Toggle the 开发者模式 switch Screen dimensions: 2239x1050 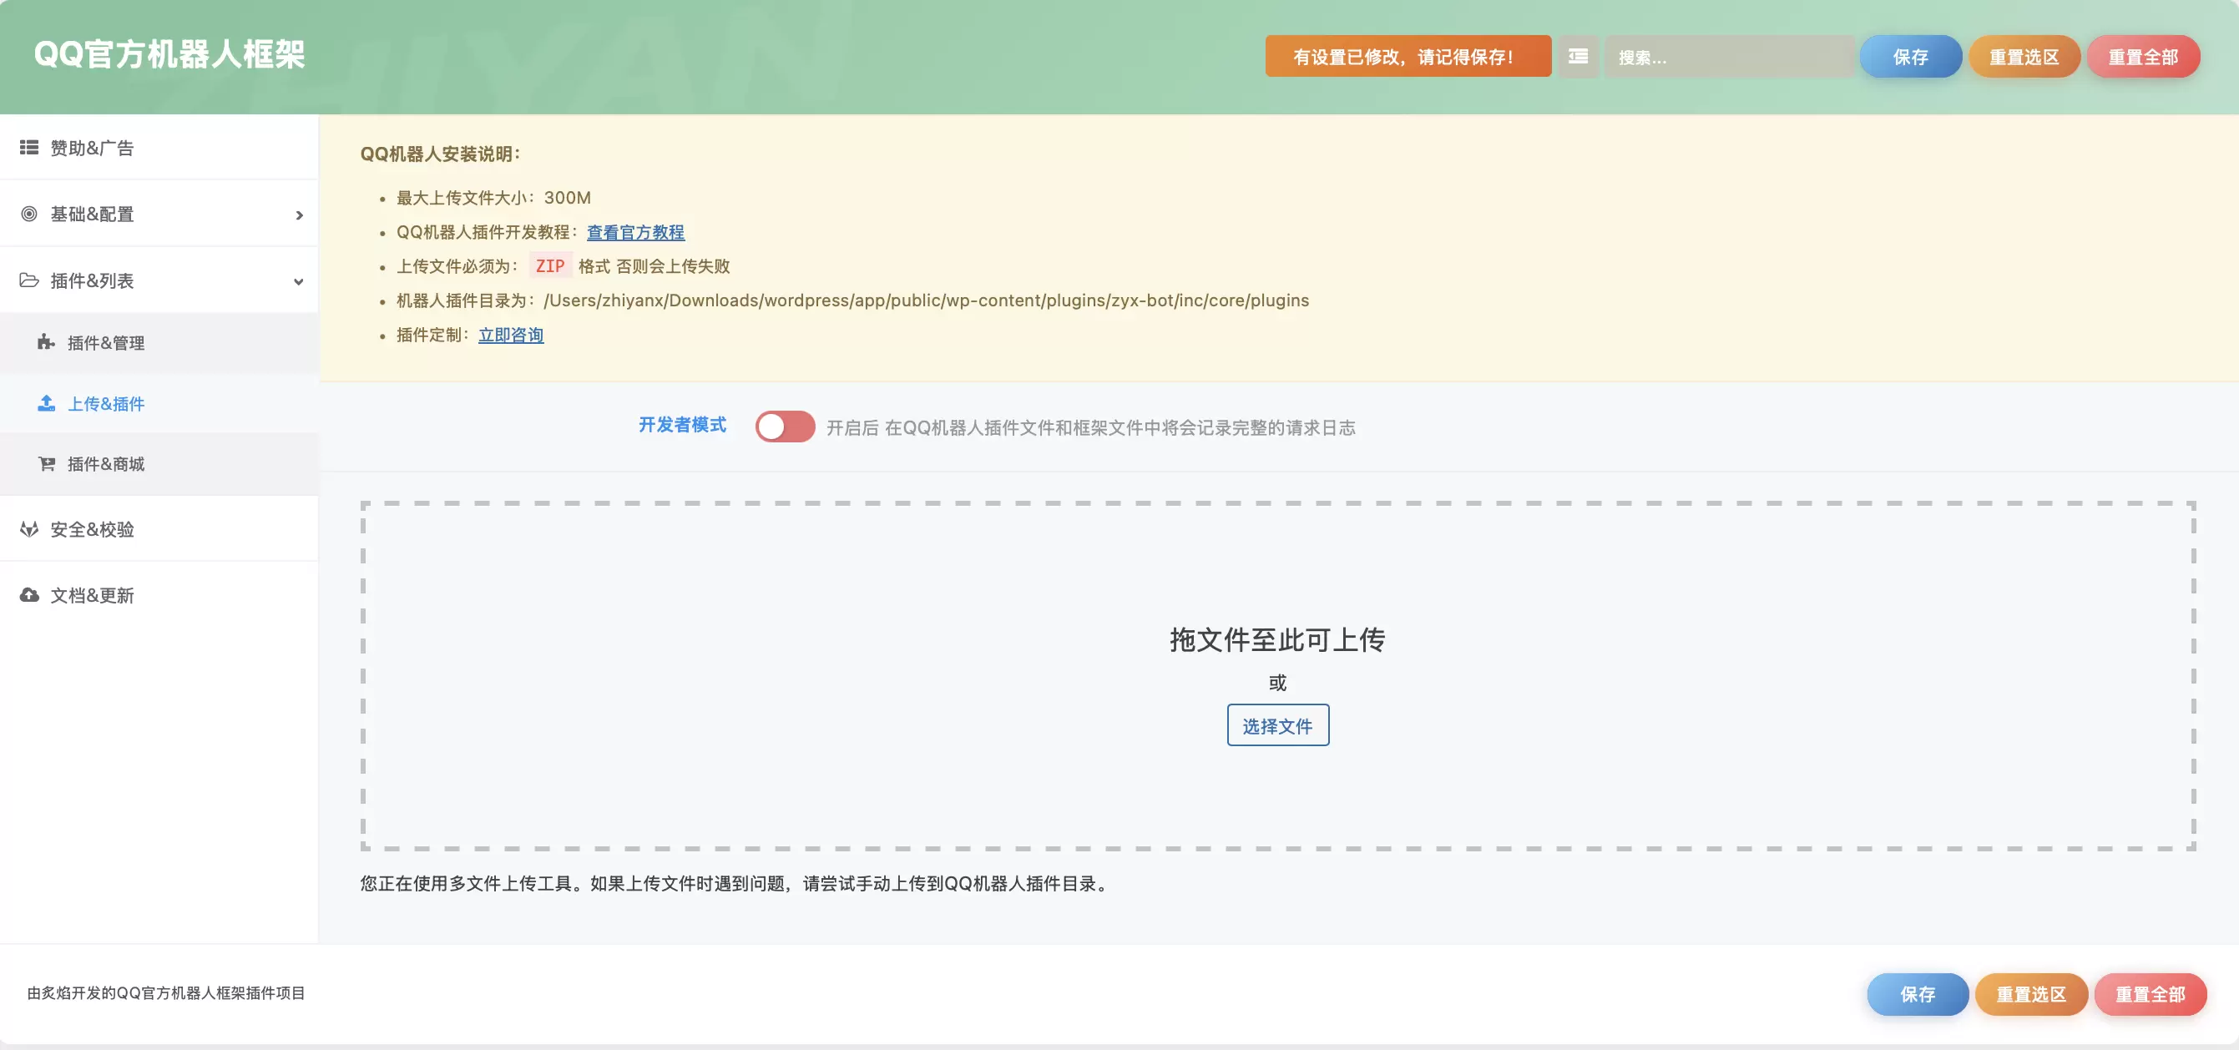784,427
